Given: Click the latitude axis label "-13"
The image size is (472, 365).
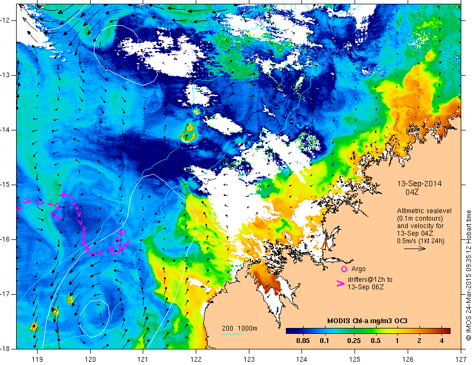Looking at the screenshot, I should pos(6,75).
